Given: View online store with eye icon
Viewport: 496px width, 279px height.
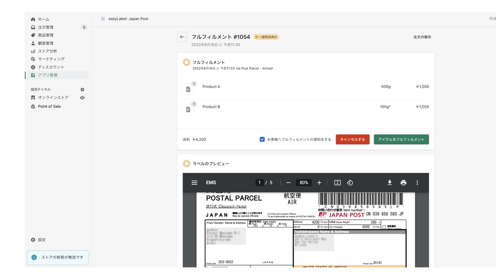Looking at the screenshot, I should coord(82,98).
